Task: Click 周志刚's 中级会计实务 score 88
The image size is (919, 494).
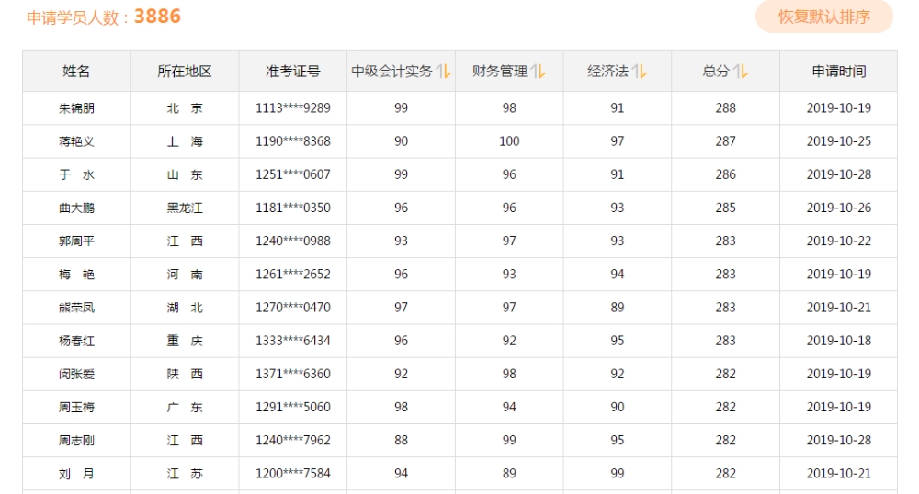Action: pos(401,441)
